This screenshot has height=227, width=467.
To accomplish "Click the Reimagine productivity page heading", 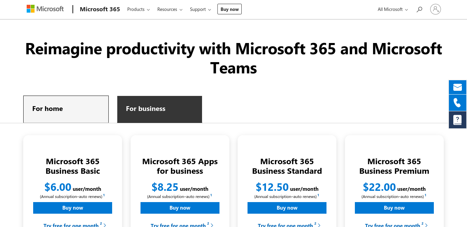I will pyautogui.click(x=233, y=58).
